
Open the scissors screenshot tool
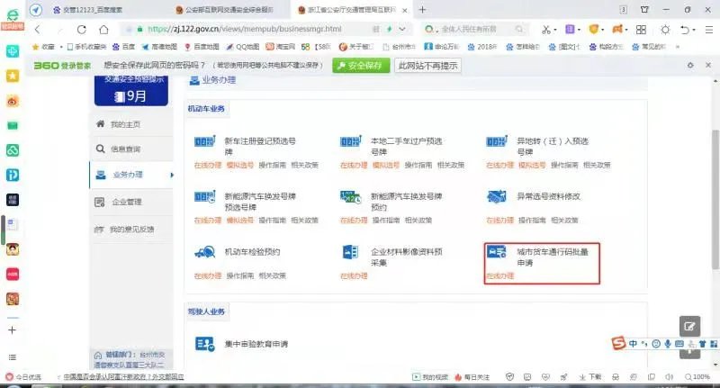(545, 30)
